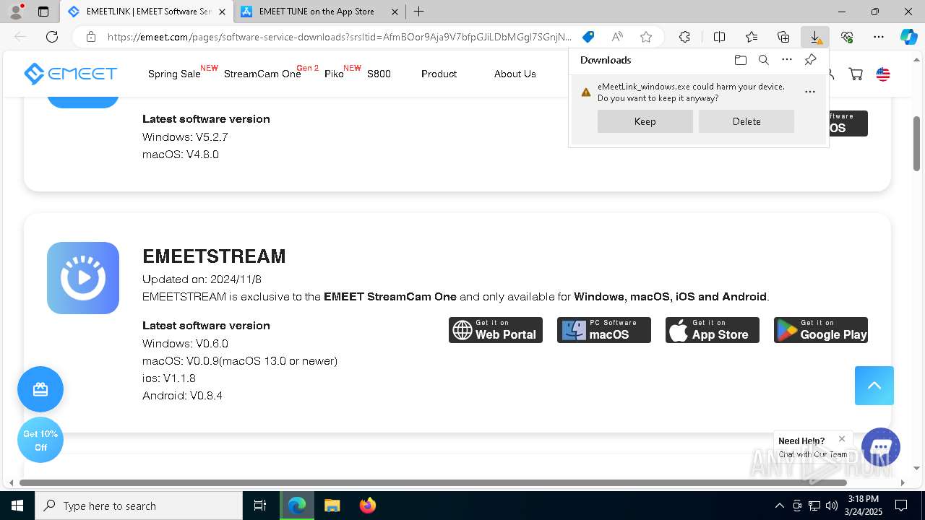Download EMEETSTREAM PC Software for macOS
The width and height of the screenshot is (925, 520).
tap(604, 330)
